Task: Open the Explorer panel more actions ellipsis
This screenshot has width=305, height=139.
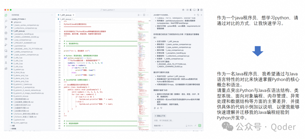Action: point(52,15)
